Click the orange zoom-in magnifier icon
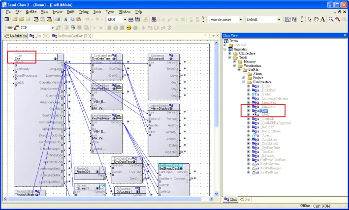Screen dimensions: 349x210 pos(337,19)
